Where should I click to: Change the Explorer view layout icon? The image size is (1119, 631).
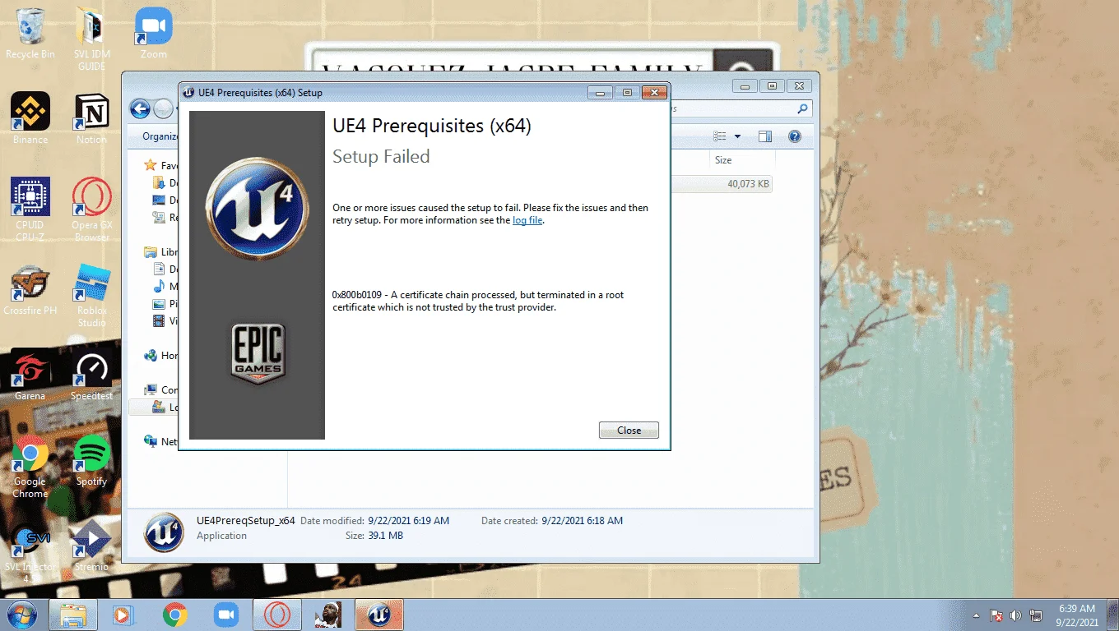(720, 136)
